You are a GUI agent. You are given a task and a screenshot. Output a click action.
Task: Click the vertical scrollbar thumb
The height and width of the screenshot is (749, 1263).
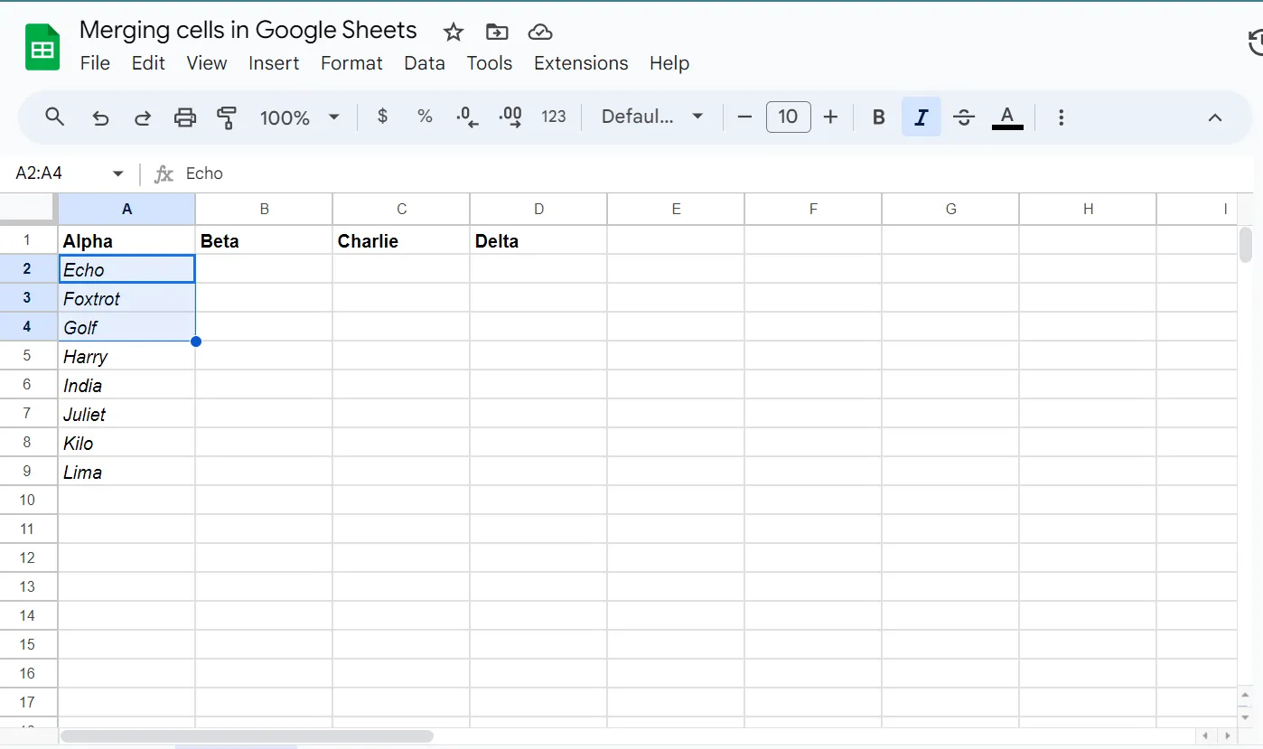click(1246, 244)
